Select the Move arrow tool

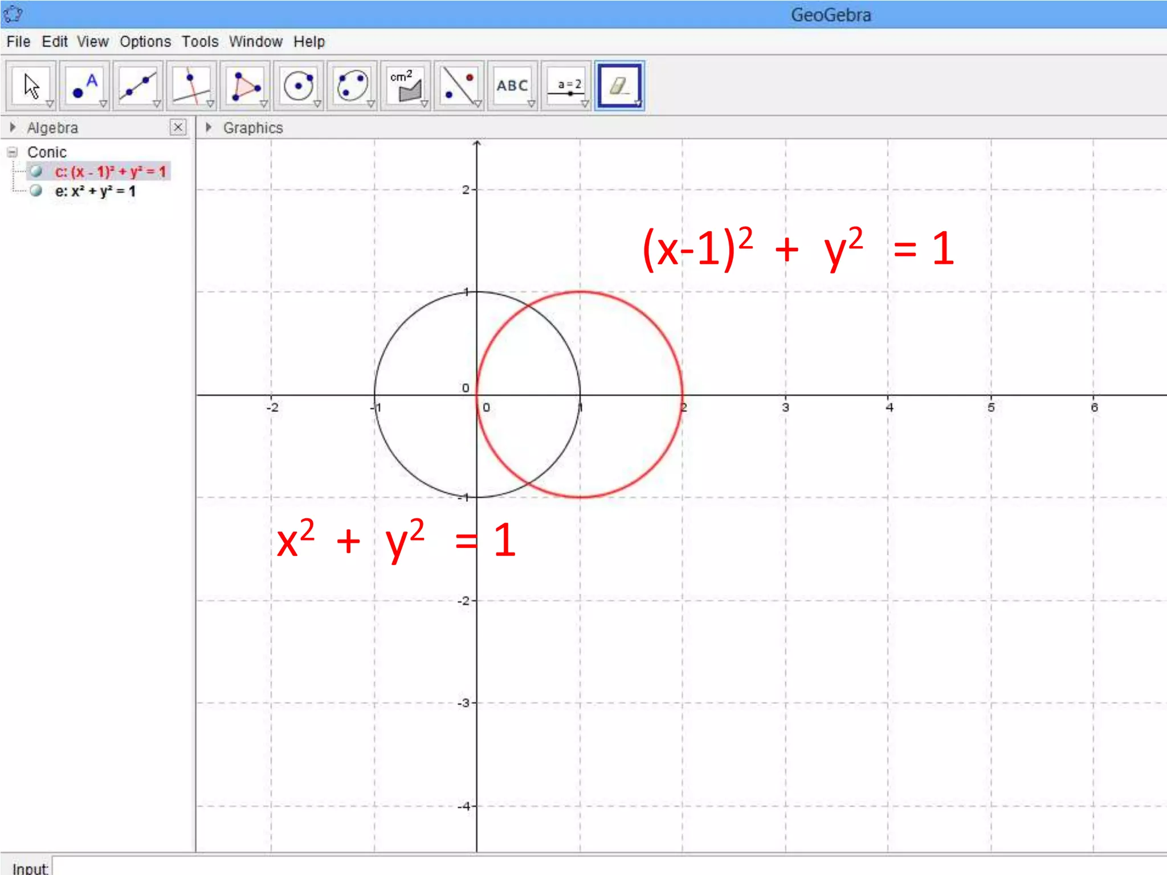coord(31,85)
